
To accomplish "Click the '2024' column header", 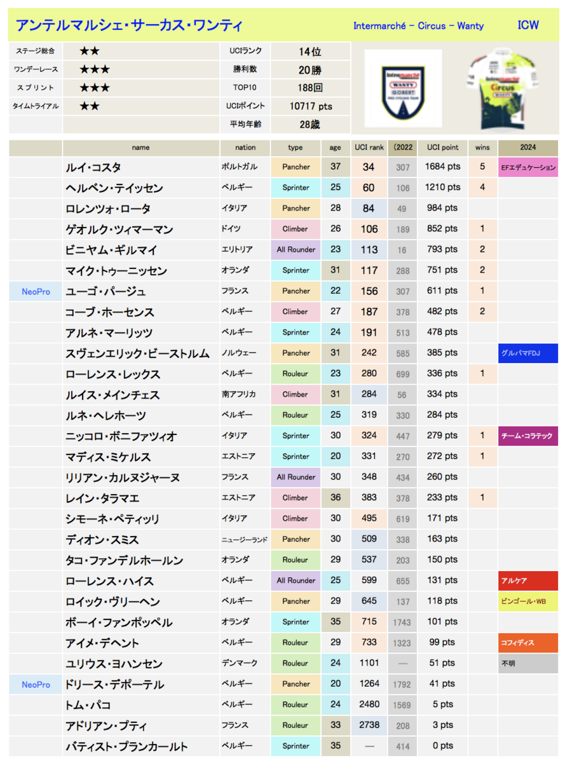I will (x=528, y=148).
